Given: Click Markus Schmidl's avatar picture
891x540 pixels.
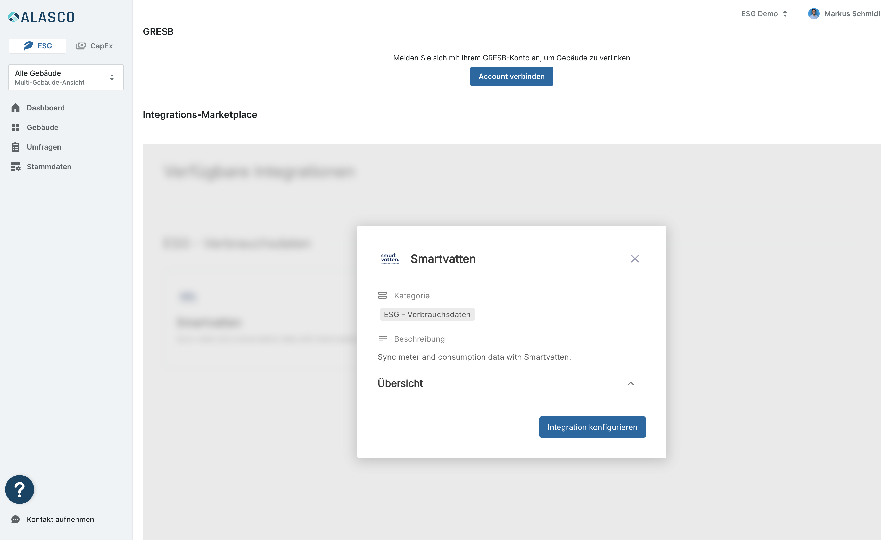Looking at the screenshot, I should point(814,14).
